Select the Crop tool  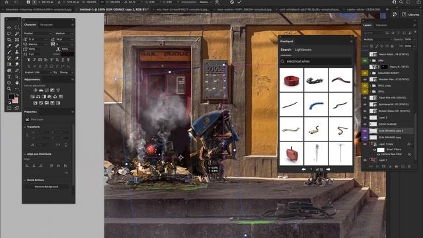(9, 40)
